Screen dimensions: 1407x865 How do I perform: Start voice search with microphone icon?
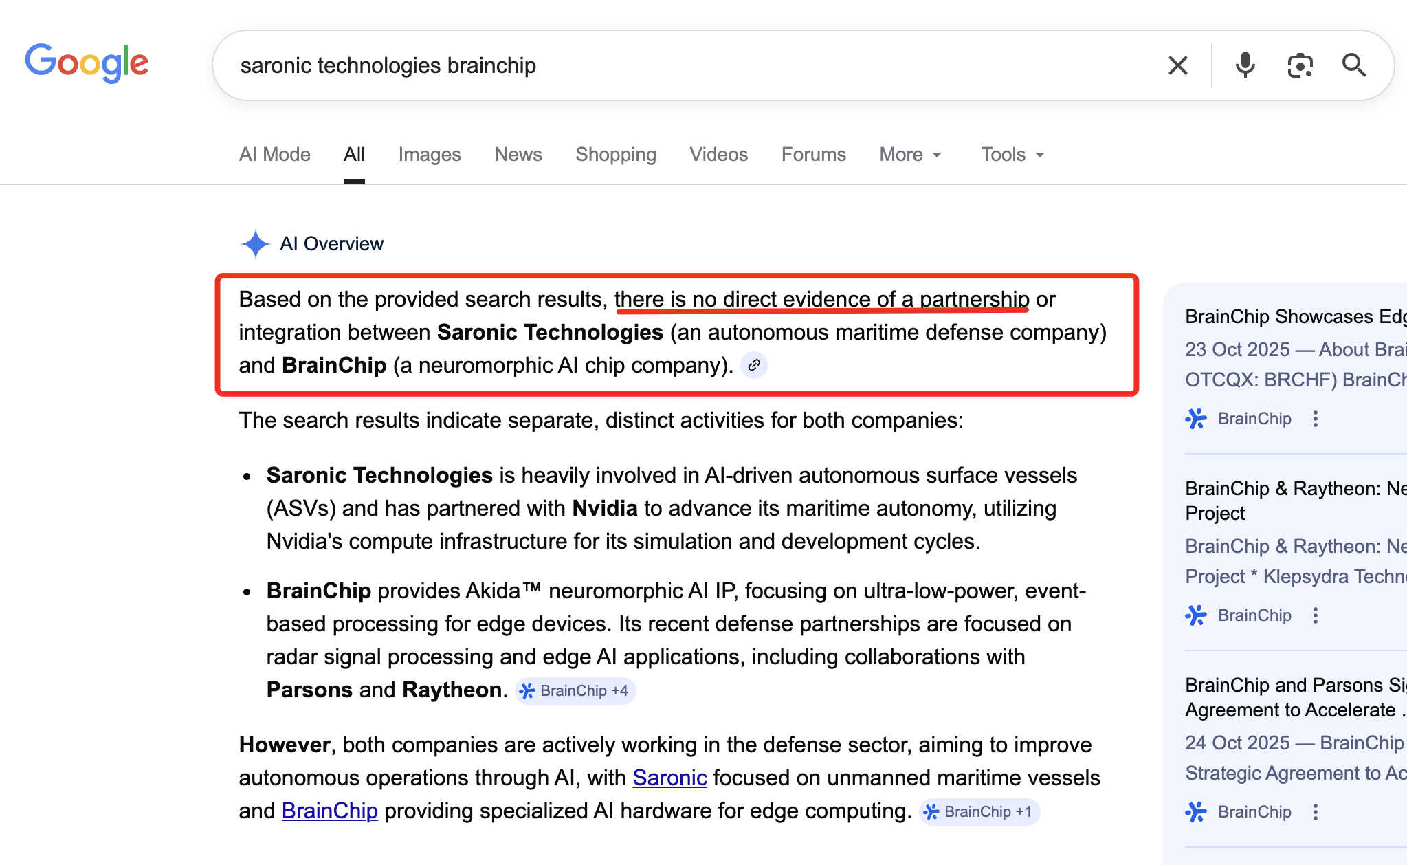tap(1245, 65)
